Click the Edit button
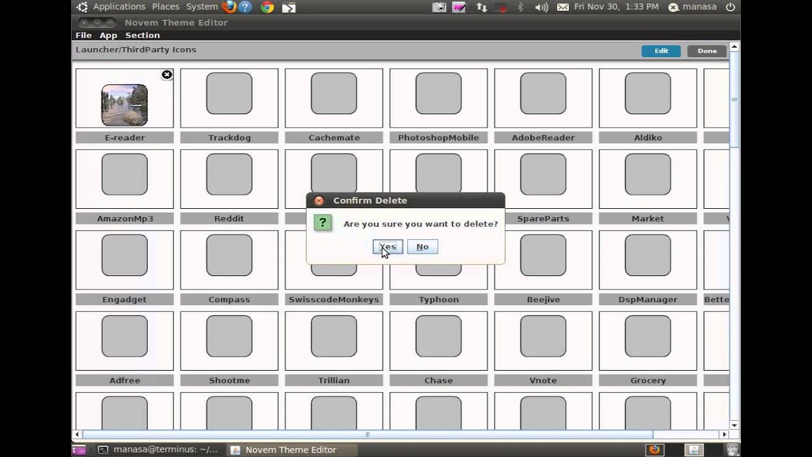The width and height of the screenshot is (812, 457). pyautogui.click(x=661, y=51)
